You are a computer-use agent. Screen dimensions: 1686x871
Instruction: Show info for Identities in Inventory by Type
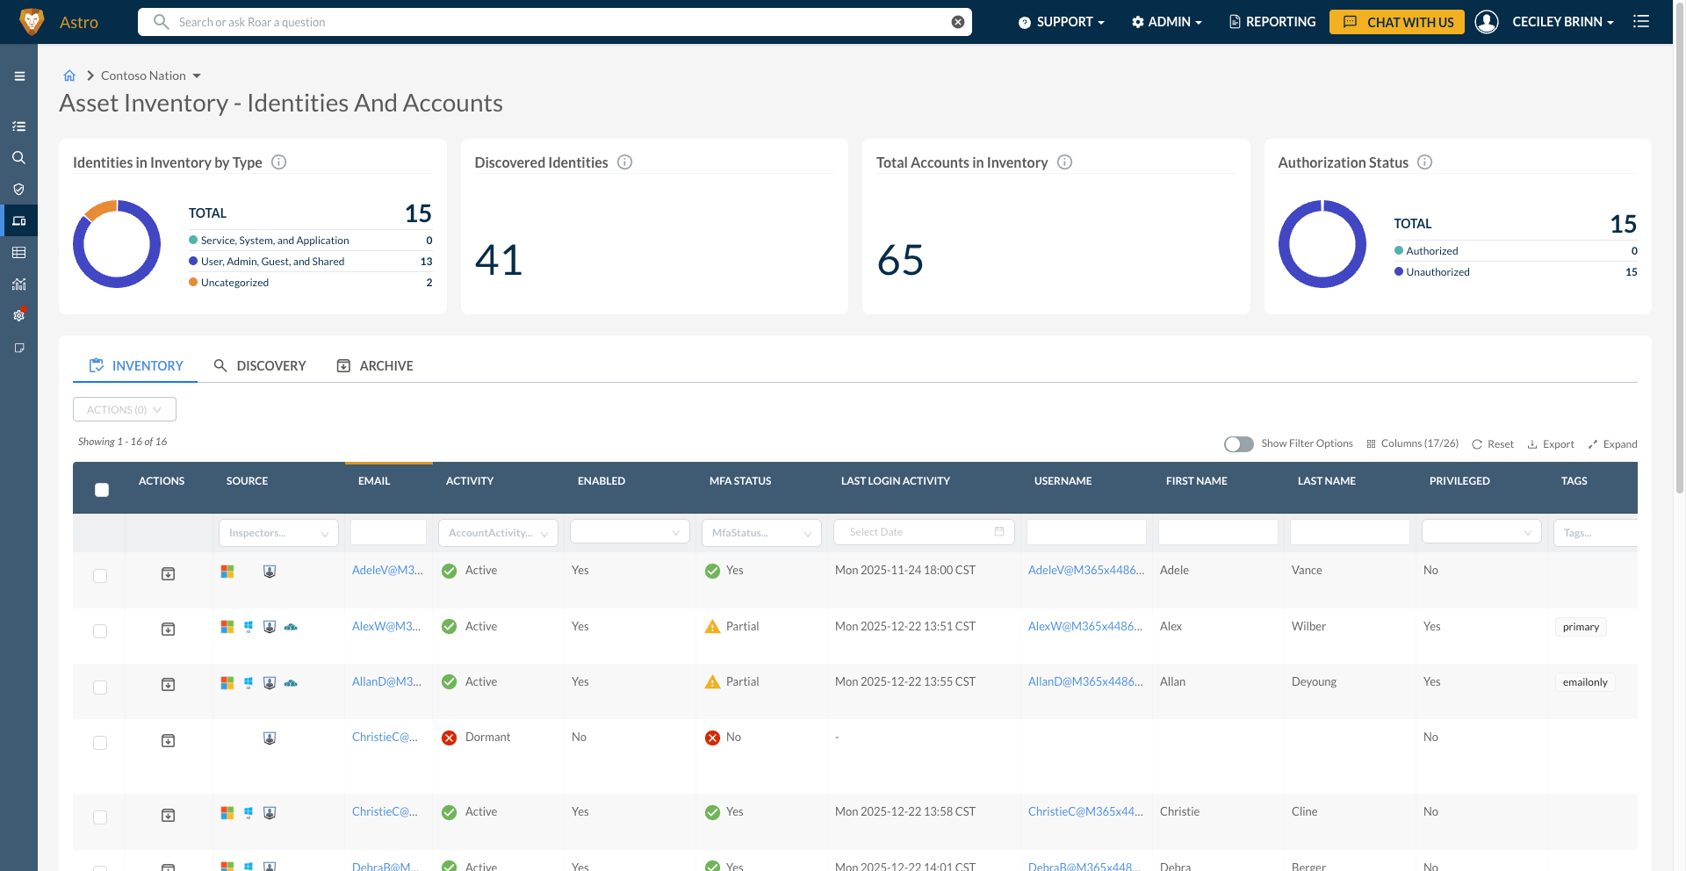[279, 162]
